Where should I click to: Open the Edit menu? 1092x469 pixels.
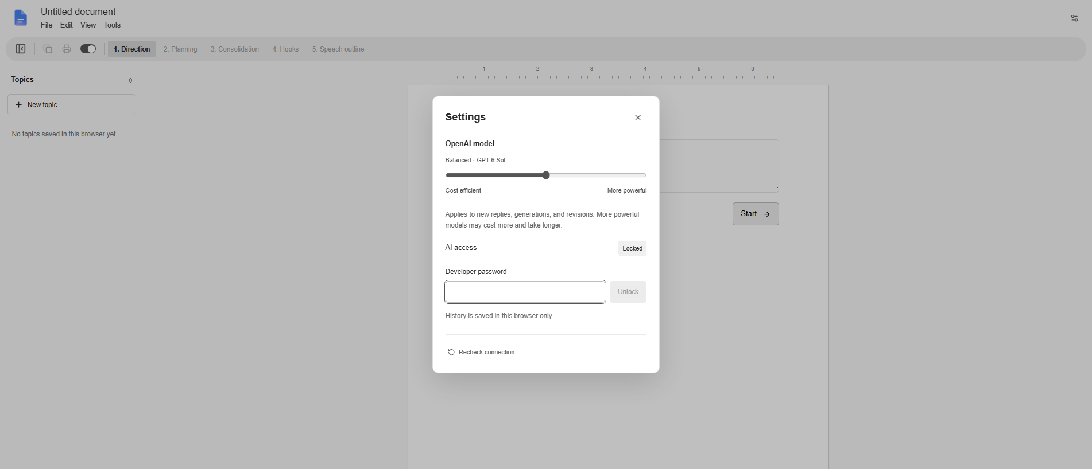click(67, 25)
